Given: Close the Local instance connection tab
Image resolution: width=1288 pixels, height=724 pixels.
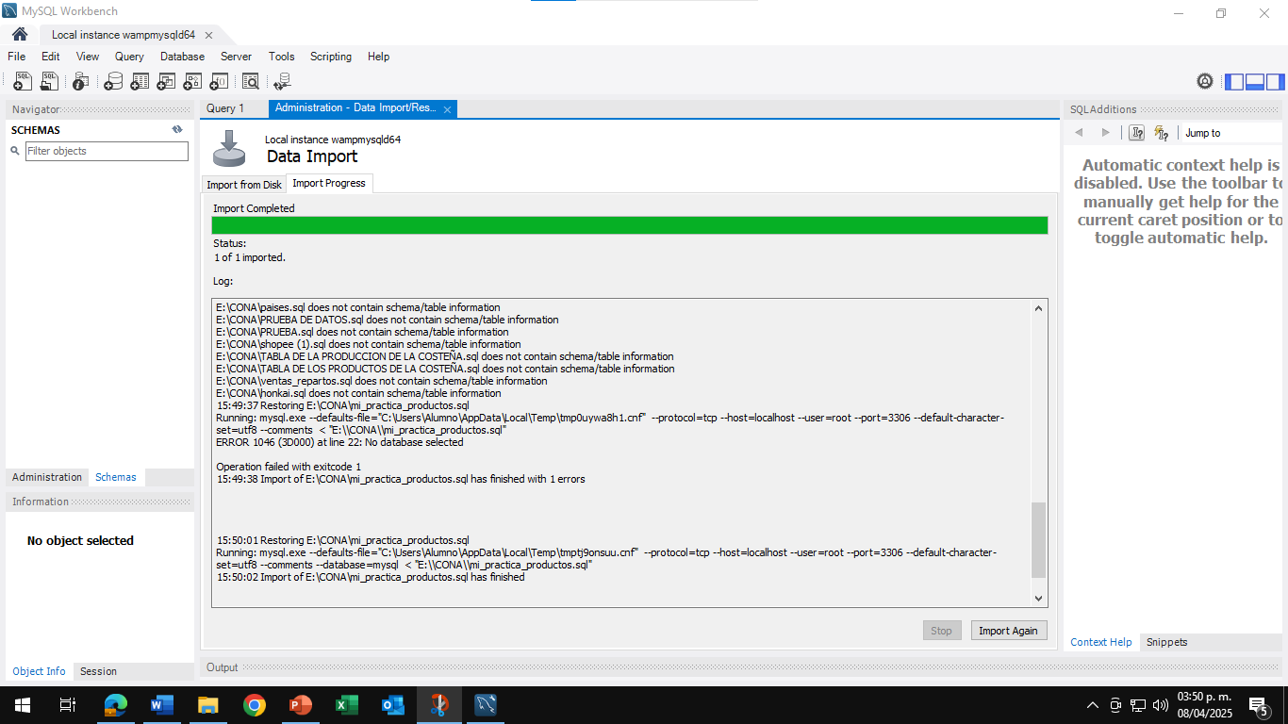Looking at the screenshot, I should (208, 35).
